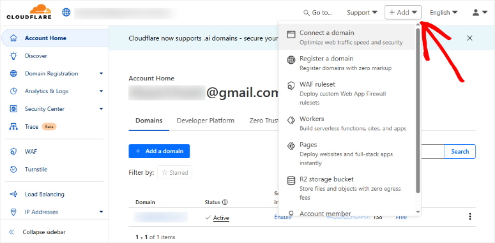Toggle the Starred filter
495x243 pixels.
tap(174, 172)
